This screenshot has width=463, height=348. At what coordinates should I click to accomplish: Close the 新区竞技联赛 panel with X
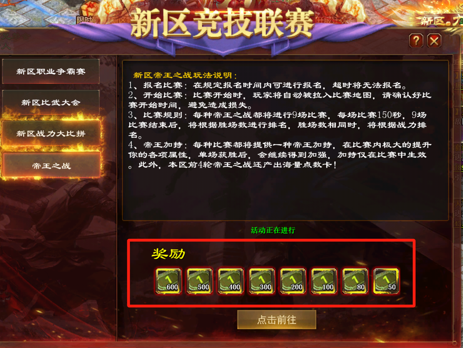pyautogui.click(x=434, y=41)
